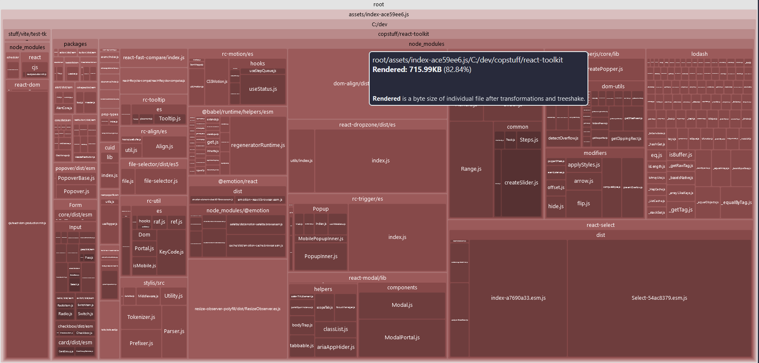Select the ariaAppHider.js block
Screen dimensions: 759x363
click(x=335, y=347)
